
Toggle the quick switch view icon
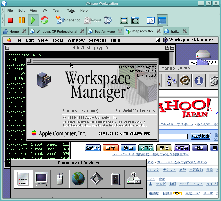pyautogui.click(x=162, y=20)
